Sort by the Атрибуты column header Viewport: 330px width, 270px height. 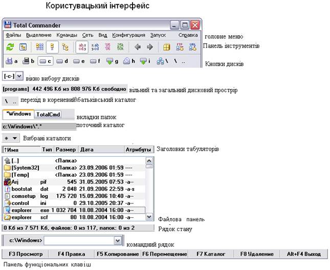[138, 150]
